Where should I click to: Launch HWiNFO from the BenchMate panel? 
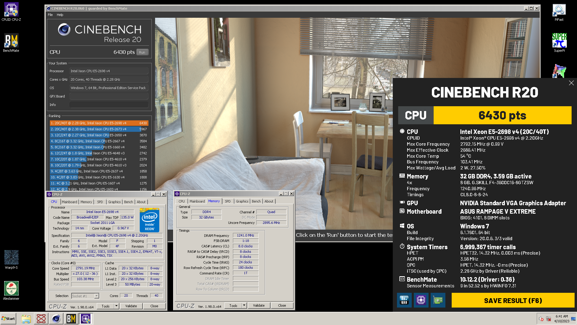tap(404, 300)
